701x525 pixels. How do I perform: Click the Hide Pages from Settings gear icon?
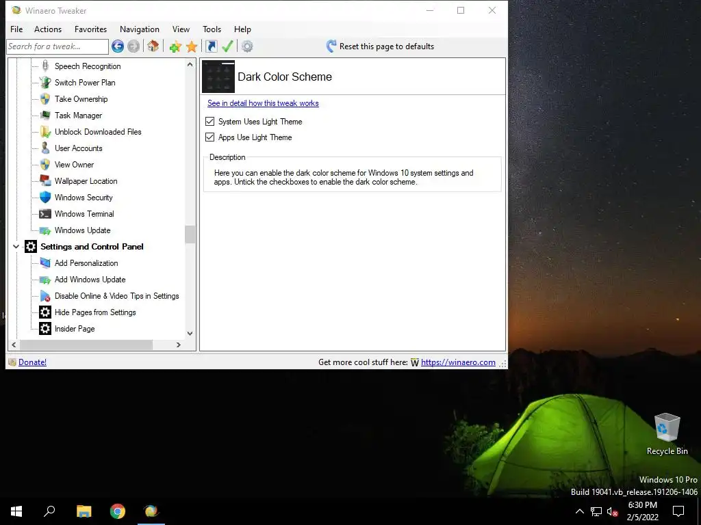[45, 312]
